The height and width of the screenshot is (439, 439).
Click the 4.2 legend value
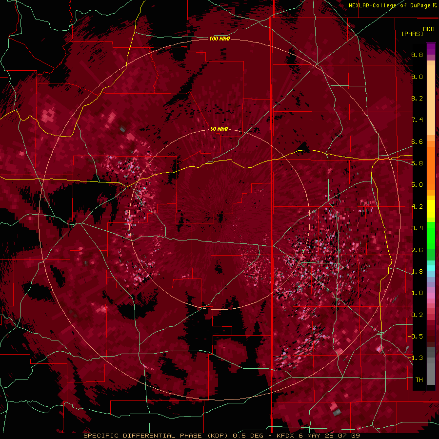pyautogui.click(x=417, y=207)
